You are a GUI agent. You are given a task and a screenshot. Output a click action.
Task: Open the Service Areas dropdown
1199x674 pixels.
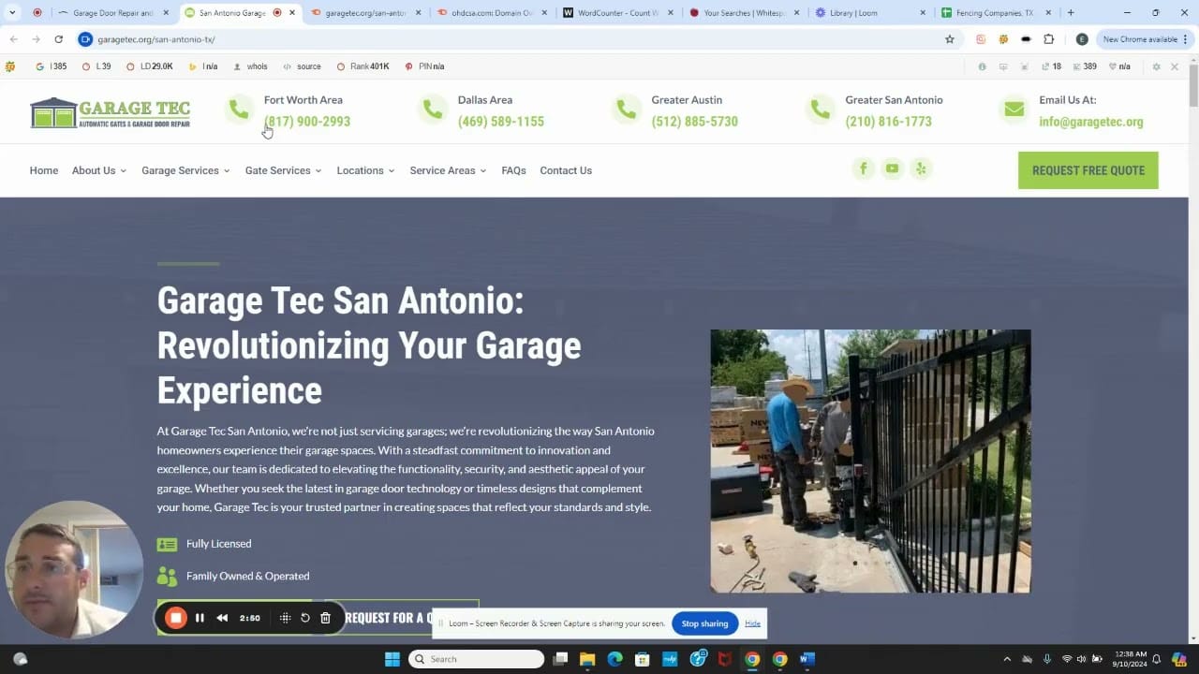[x=448, y=170]
